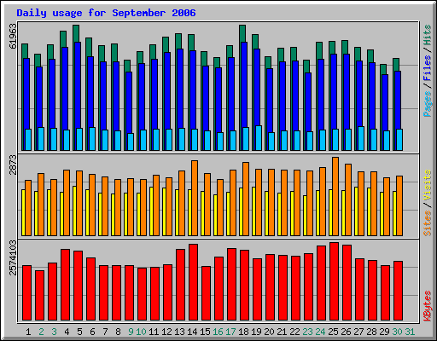Click day label 16 on the axis
Viewport: 437px width, 341px height.
[218, 332]
